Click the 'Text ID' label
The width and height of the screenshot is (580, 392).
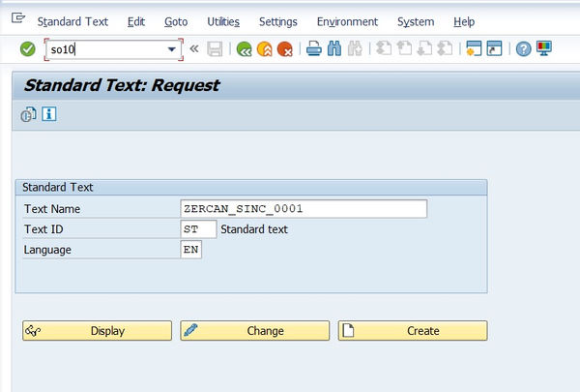pos(43,229)
